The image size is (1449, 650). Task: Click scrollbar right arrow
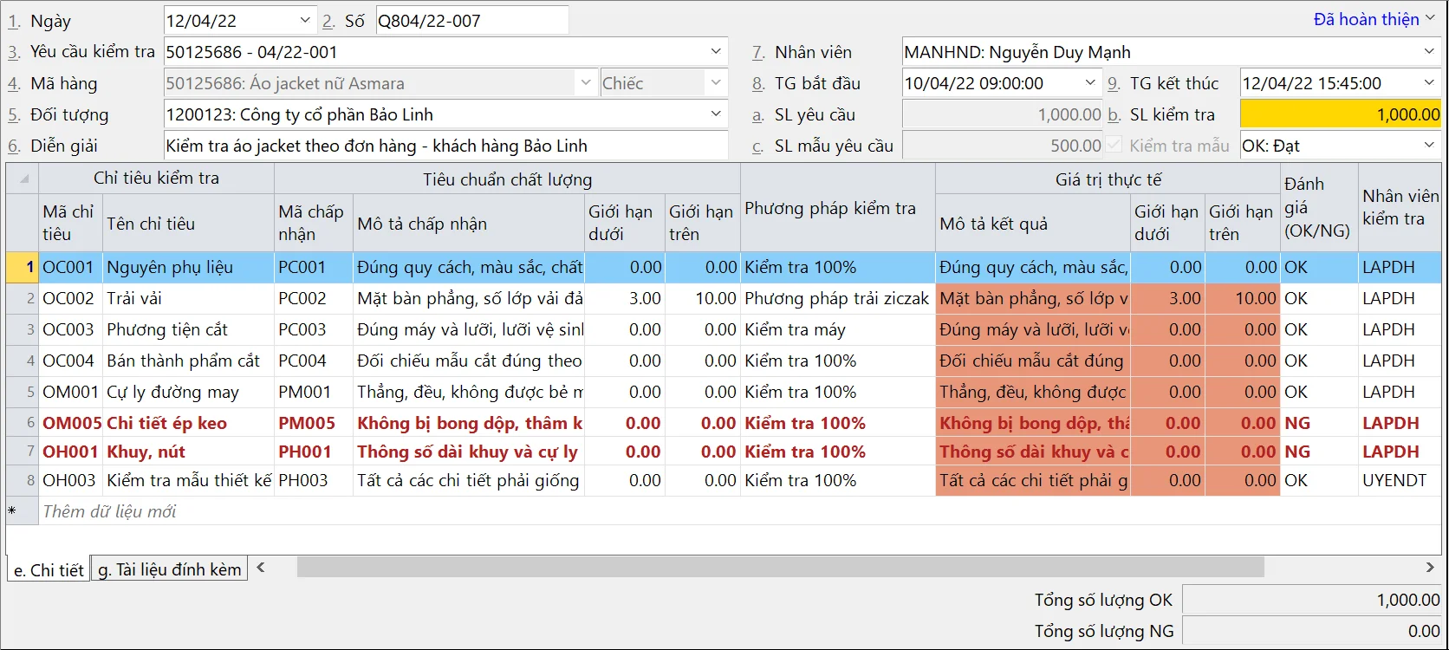coord(1429,568)
